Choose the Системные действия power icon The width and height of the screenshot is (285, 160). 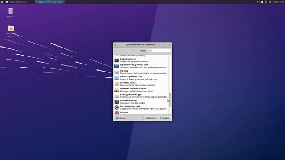(x=117, y=108)
